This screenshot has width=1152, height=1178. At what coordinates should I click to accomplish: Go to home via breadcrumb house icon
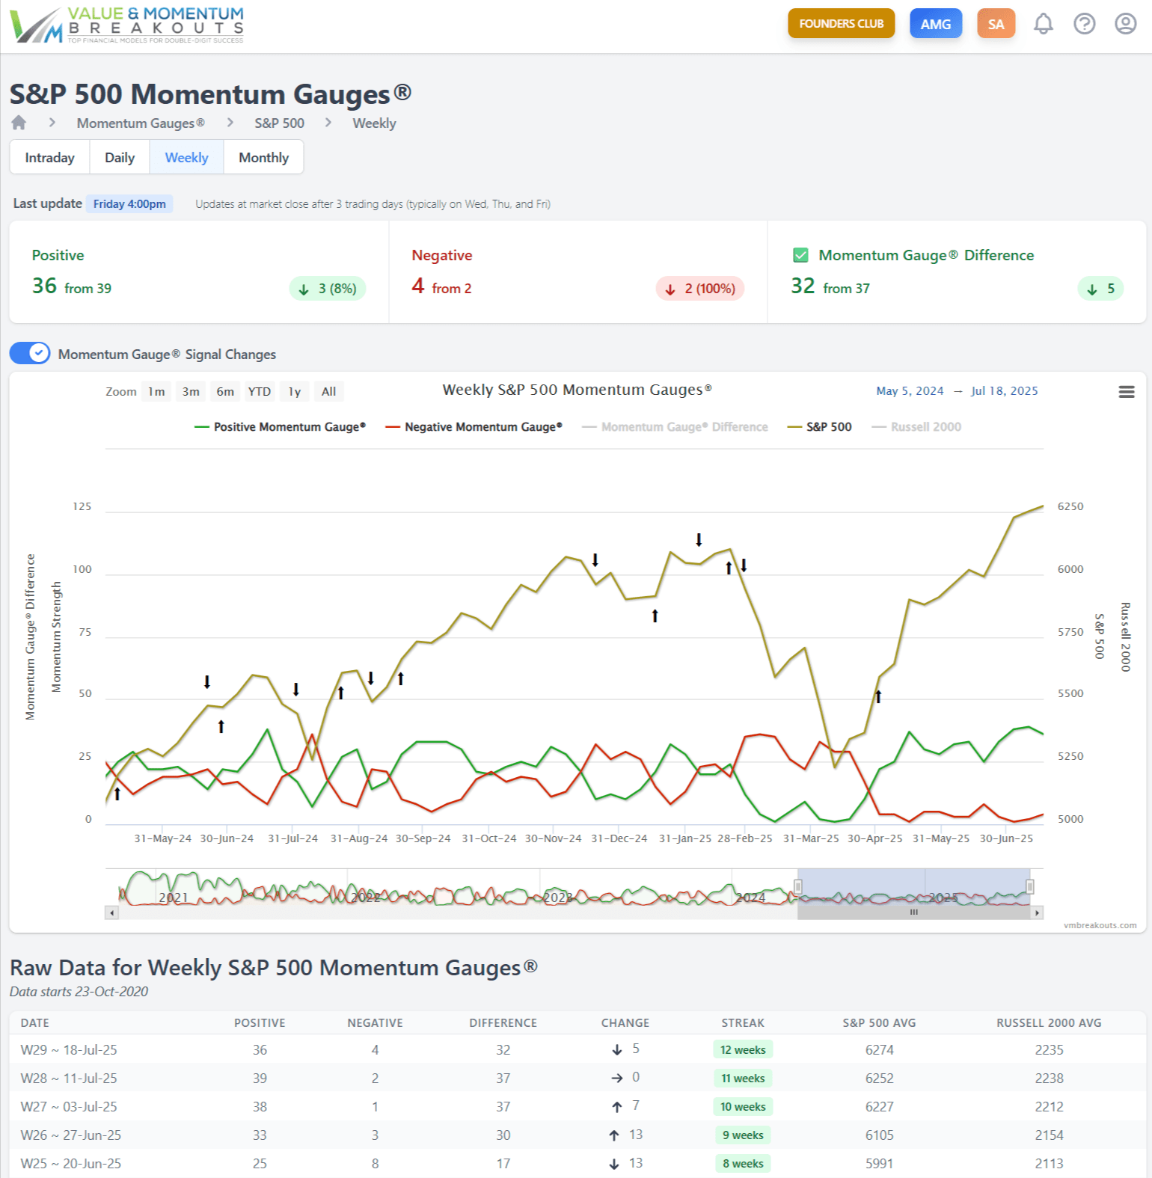pyautogui.click(x=19, y=123)
